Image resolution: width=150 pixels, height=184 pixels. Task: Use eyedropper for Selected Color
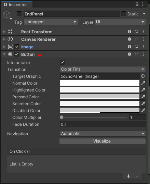click(143, 103)
